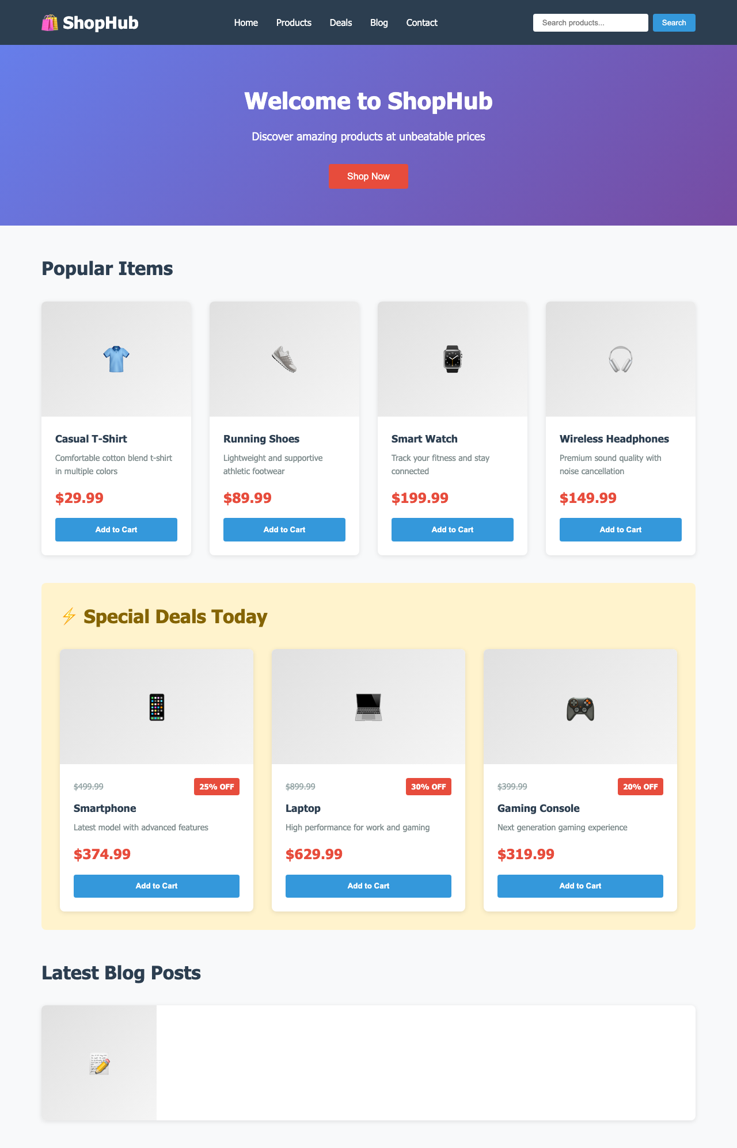Click the ShopHub shopping bag logo icon
This screenshot has width=737, height=1148.
point(50,22)
